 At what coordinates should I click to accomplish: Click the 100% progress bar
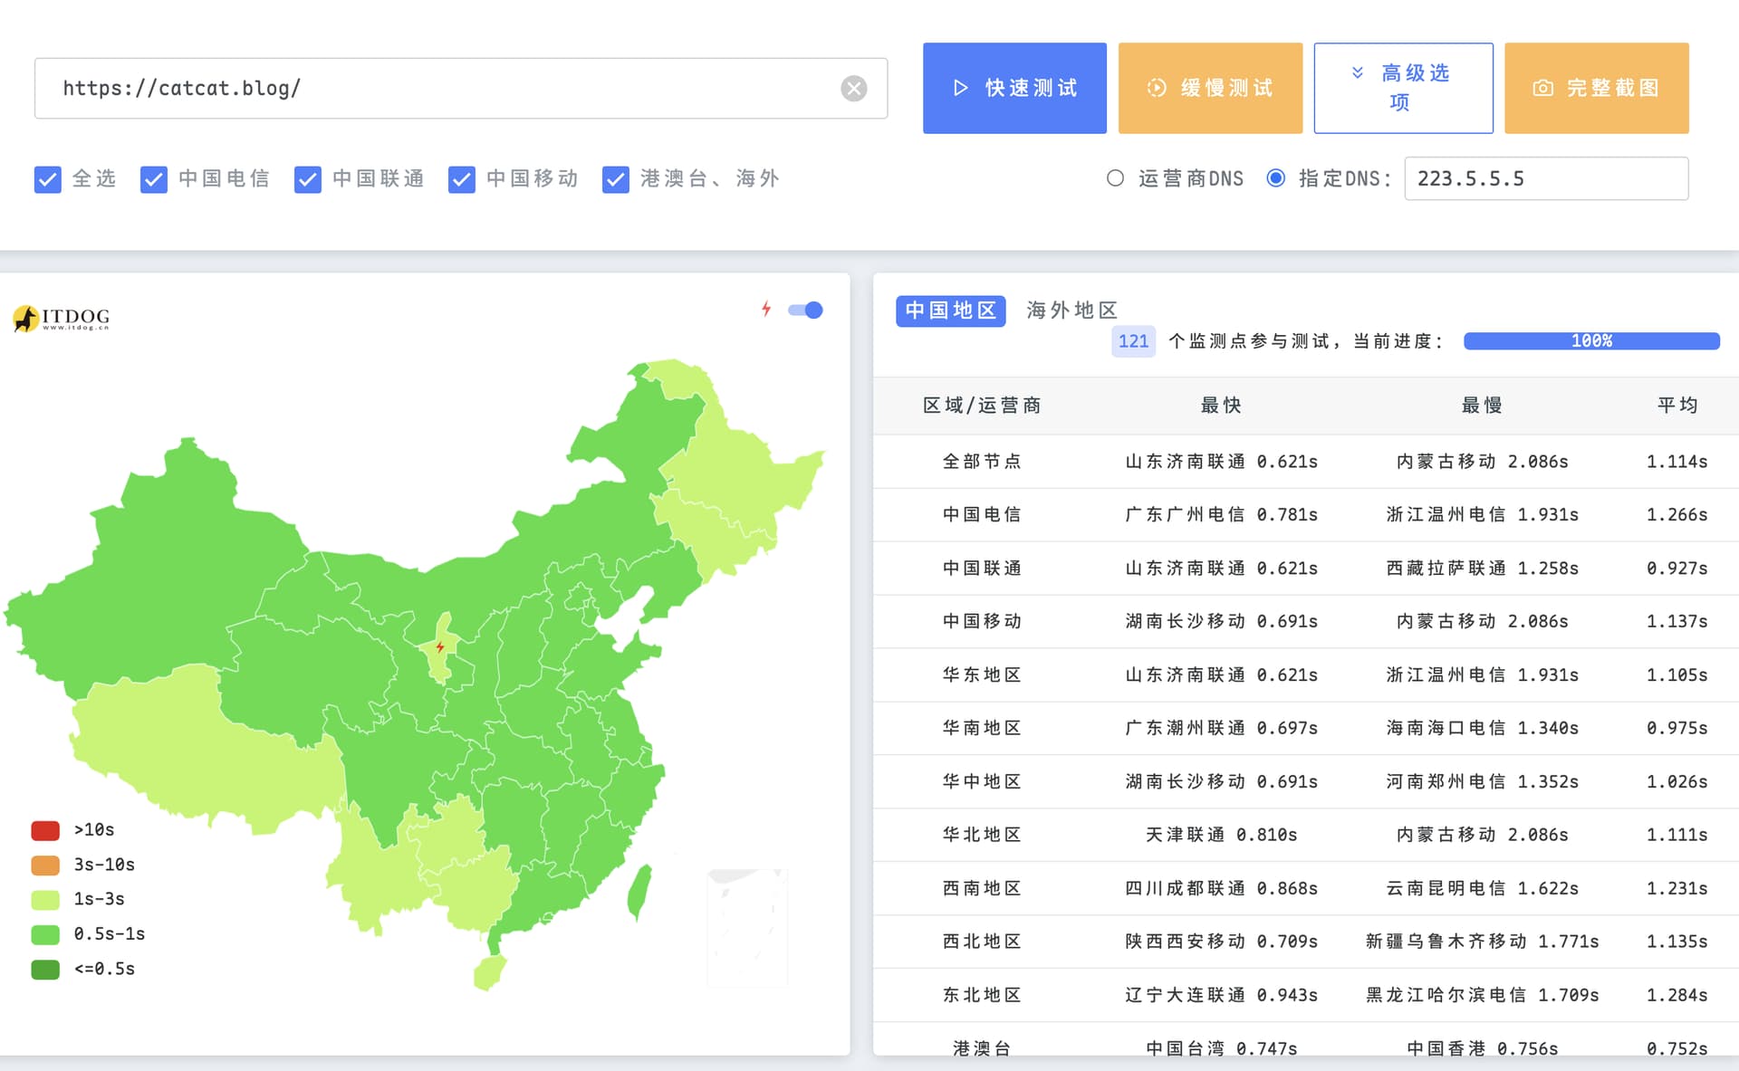click(1591, 340)
